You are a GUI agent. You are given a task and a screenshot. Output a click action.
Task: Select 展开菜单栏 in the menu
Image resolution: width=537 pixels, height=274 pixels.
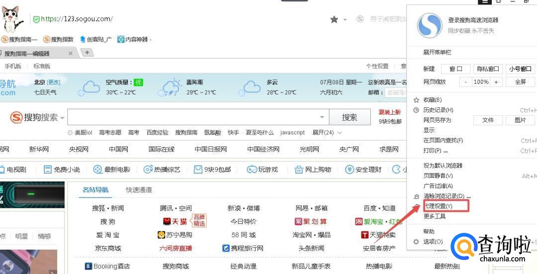pyautogui.click(x=437, y=52)
